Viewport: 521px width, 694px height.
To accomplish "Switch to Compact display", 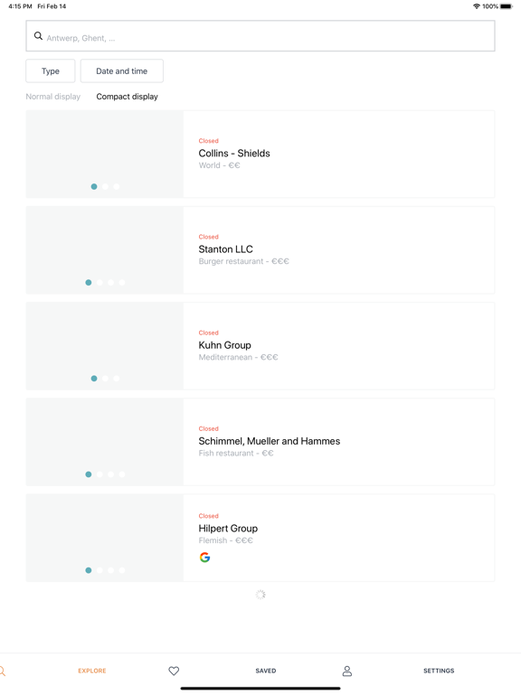I will [x=128, y=97].
